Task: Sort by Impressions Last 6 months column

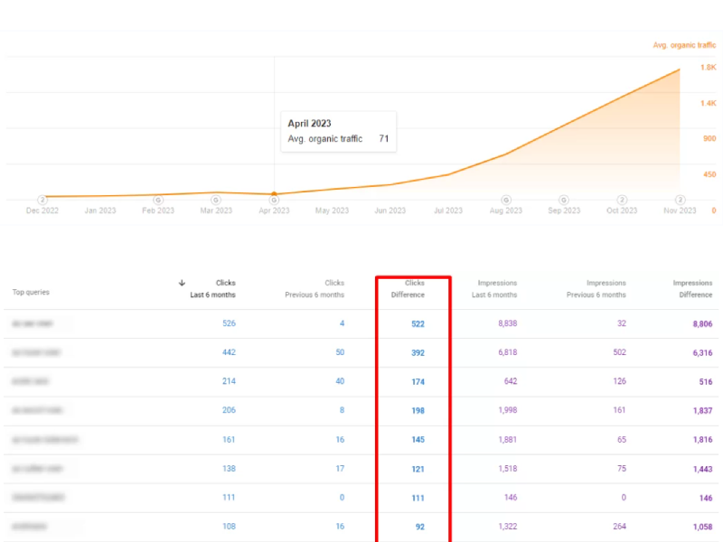Action: pyautogui.click(x=496, y=289)
